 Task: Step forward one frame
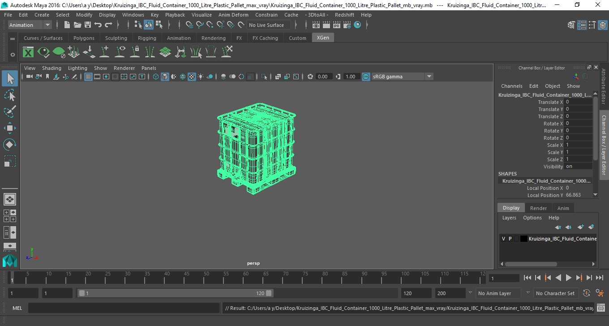tap(589, 278)
